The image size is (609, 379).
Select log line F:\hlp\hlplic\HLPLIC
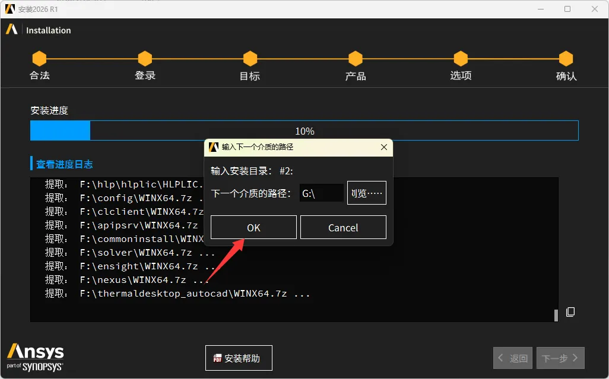[124, 184]
